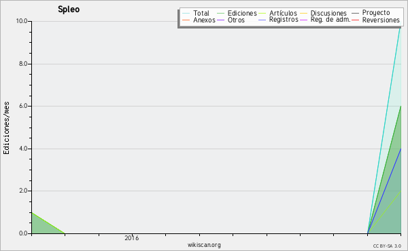
Task: Click the Reversiones legend label
Action: click(x=381, y=20)
